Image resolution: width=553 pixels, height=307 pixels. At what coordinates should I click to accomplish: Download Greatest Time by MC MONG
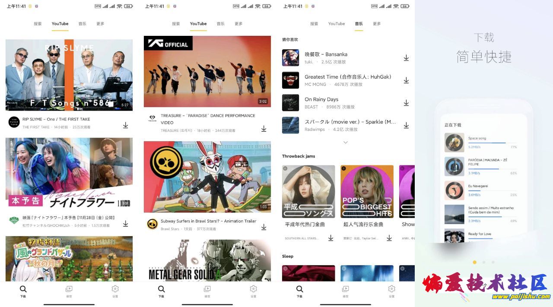[406, 80]
